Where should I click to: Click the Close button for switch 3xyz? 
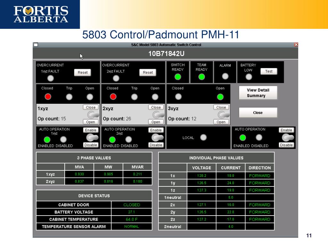click(x=221, y=107)
